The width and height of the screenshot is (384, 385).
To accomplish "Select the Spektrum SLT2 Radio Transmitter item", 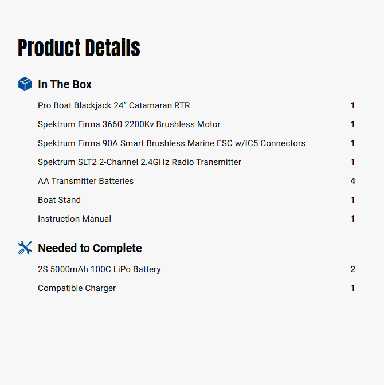I will tap(139, 162).
